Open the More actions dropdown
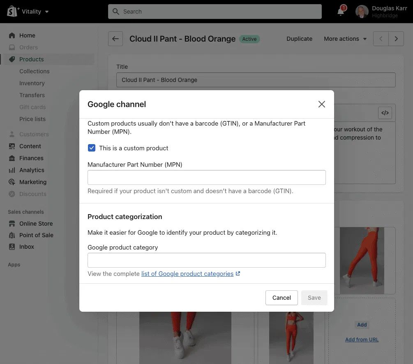The width and height of the screenshot is (413, 364). pos(345,39)
